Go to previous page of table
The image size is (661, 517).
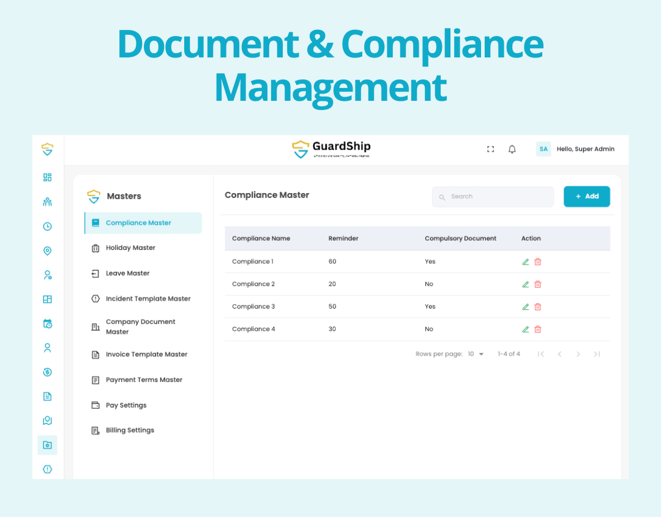tap(559, 354)
